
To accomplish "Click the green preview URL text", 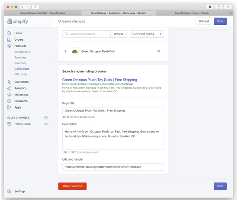I will click(98, 84).
